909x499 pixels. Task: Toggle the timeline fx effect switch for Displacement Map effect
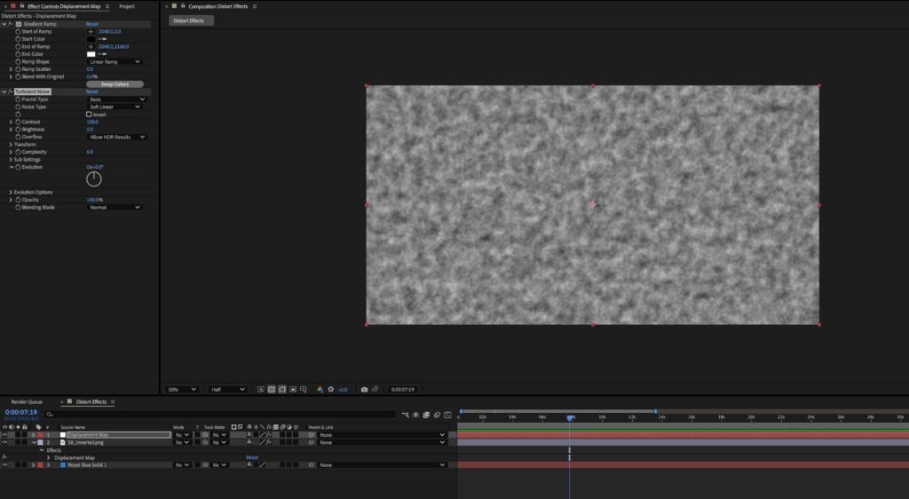[x=4, y=457]
